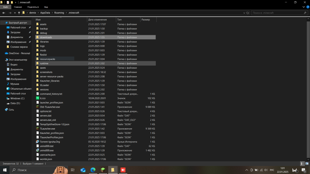
Task: Open Видео folder in sidebar
Action: pyautogui.click(x=12, y=65)
